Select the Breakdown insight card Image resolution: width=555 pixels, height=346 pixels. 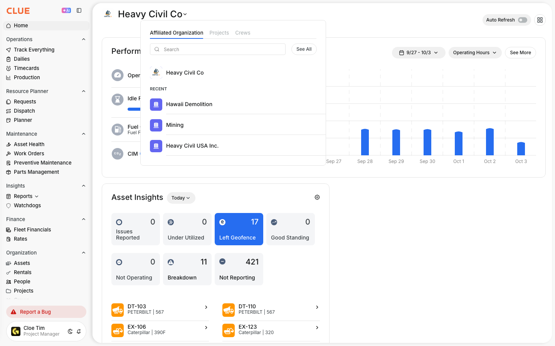[x=187, y=269]
